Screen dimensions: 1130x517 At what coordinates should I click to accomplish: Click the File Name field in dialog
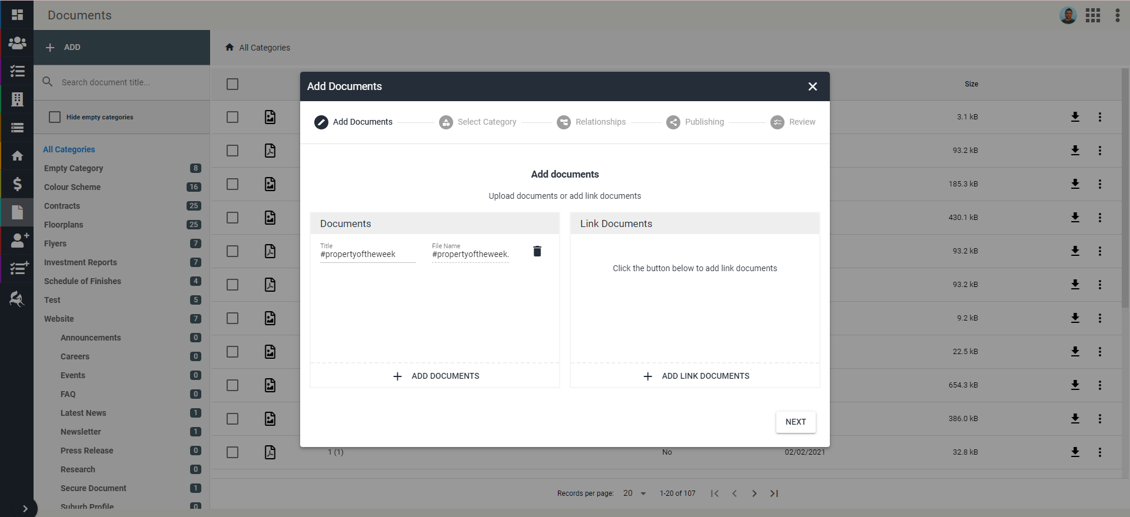click(470, 254)
